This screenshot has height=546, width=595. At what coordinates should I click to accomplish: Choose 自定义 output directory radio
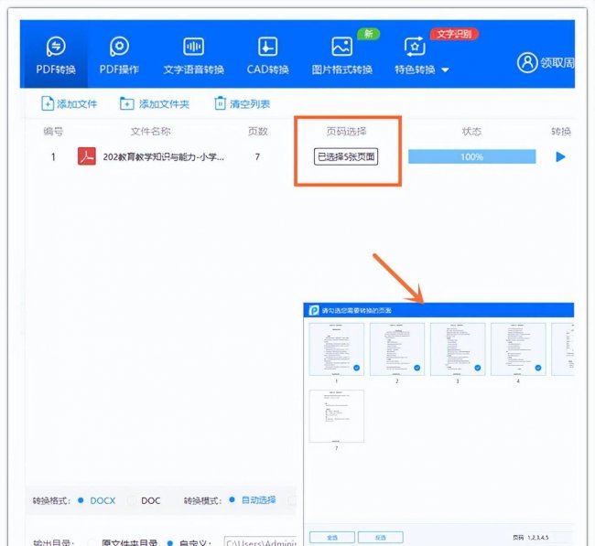pos(170,542)
